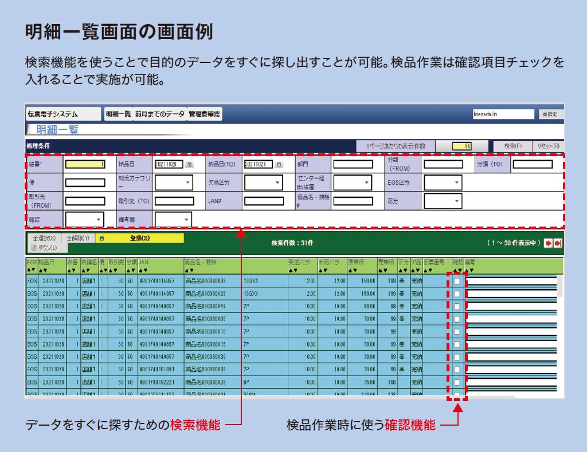587x452 pixels.
Task: Sort 原単価 column ascending with ▲
Action: (x=350, y=270)
